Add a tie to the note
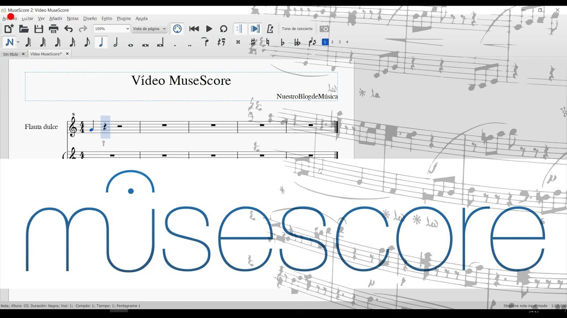This screenshot has height=318, width=567. click(x=205, y=42)
